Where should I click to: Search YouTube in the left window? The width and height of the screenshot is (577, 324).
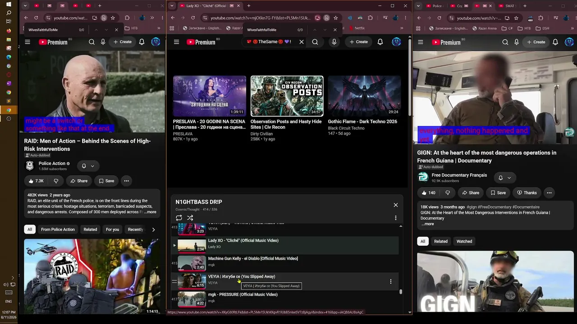92,42
